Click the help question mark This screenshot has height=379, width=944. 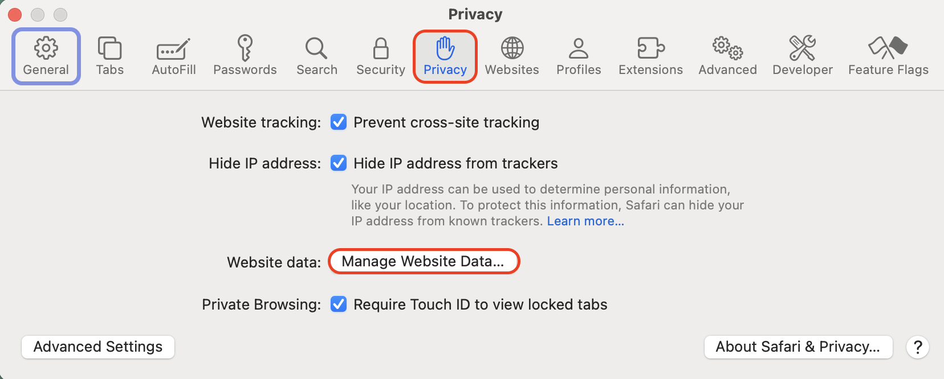coord(918,347)
